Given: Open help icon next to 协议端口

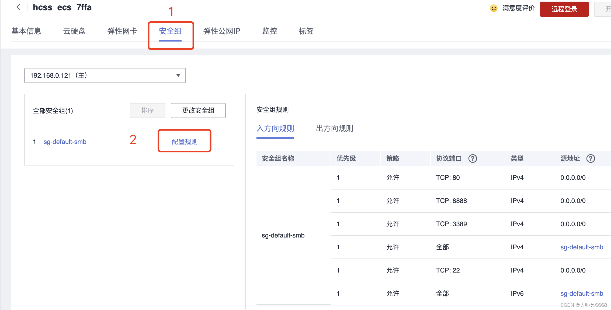Looking at the screenshot, I should click(473, 159).
